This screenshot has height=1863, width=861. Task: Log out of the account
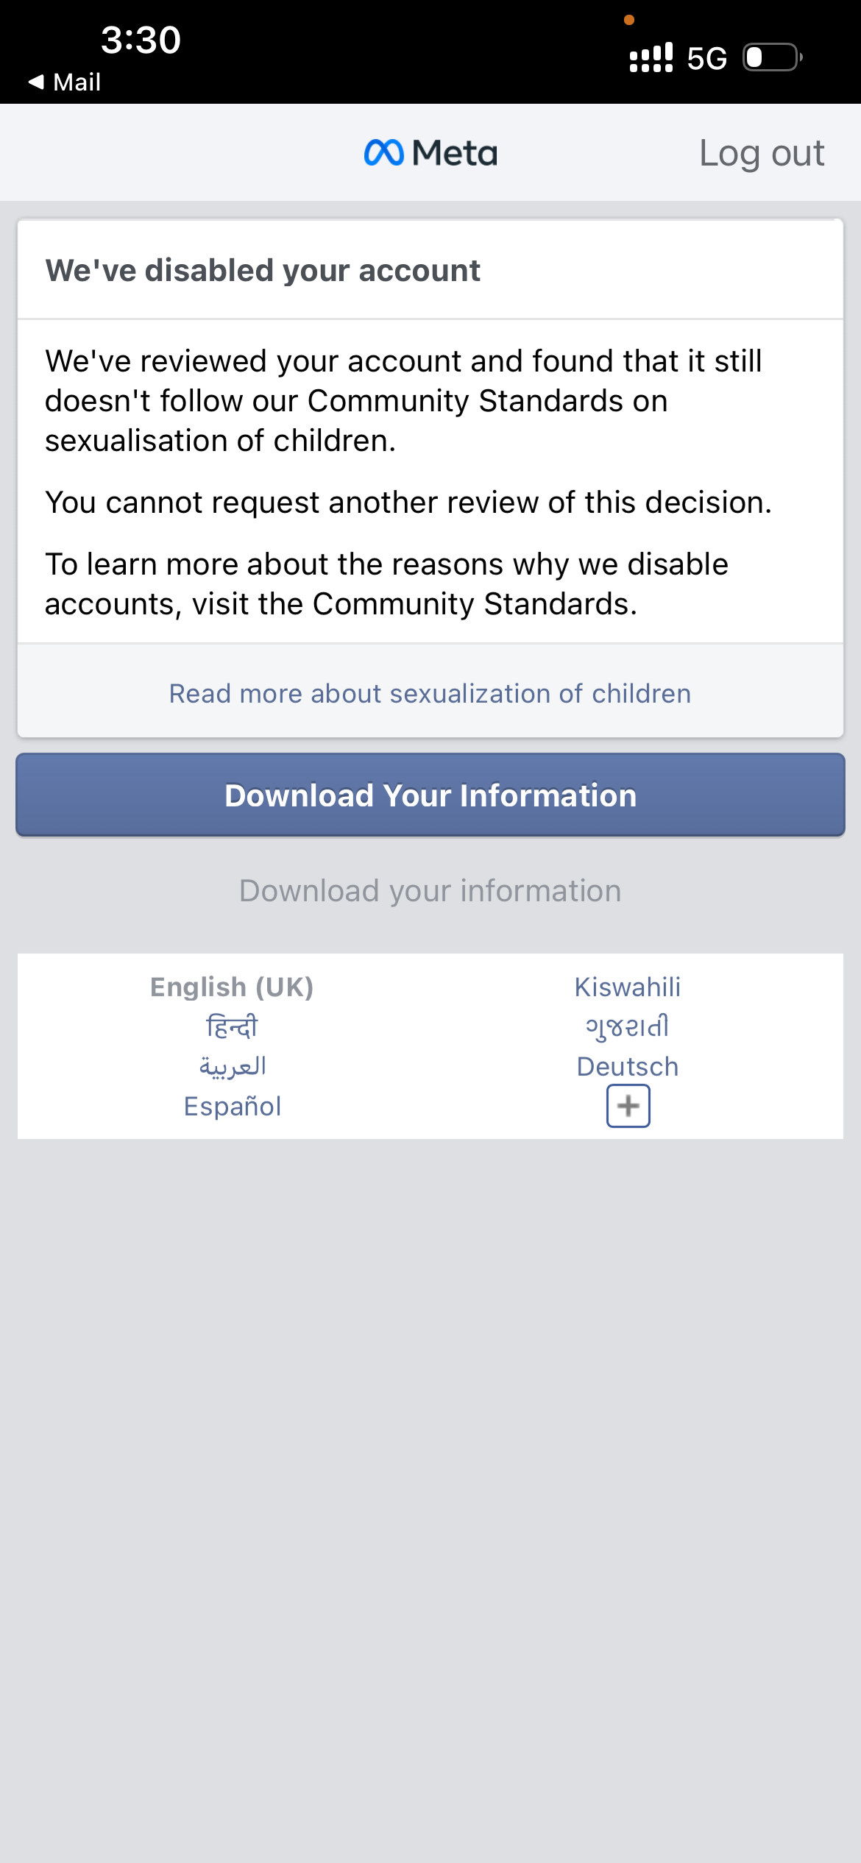coord(762,154)
